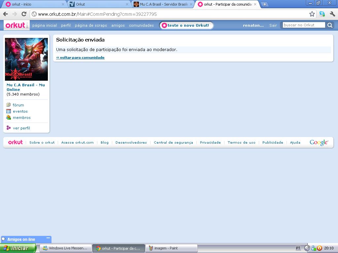Open the Windows Iniciar start button
This screenshot has width=338, height=253.
click(18, 248)
